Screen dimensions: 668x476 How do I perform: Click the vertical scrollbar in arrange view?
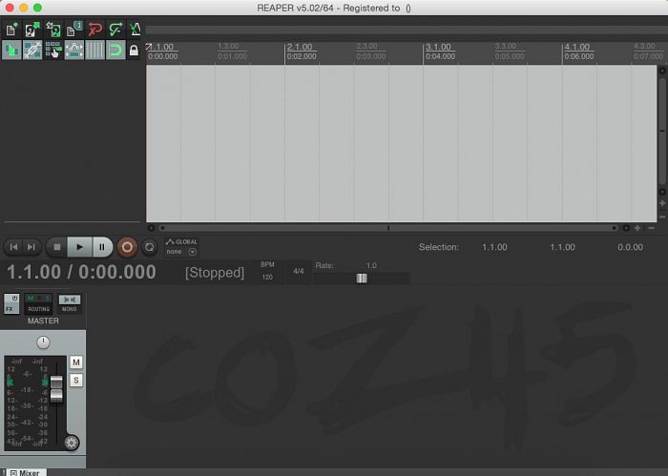(662, 131)
